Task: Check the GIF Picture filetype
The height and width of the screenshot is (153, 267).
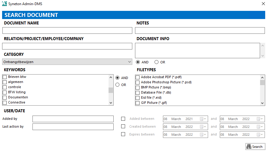Action: coord(138,103)
